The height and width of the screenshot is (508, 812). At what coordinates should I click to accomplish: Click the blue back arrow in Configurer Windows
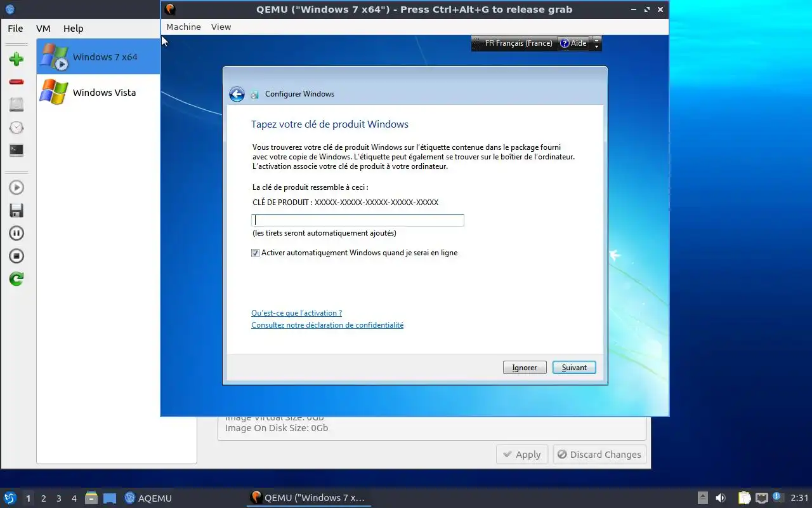[237, 95]
